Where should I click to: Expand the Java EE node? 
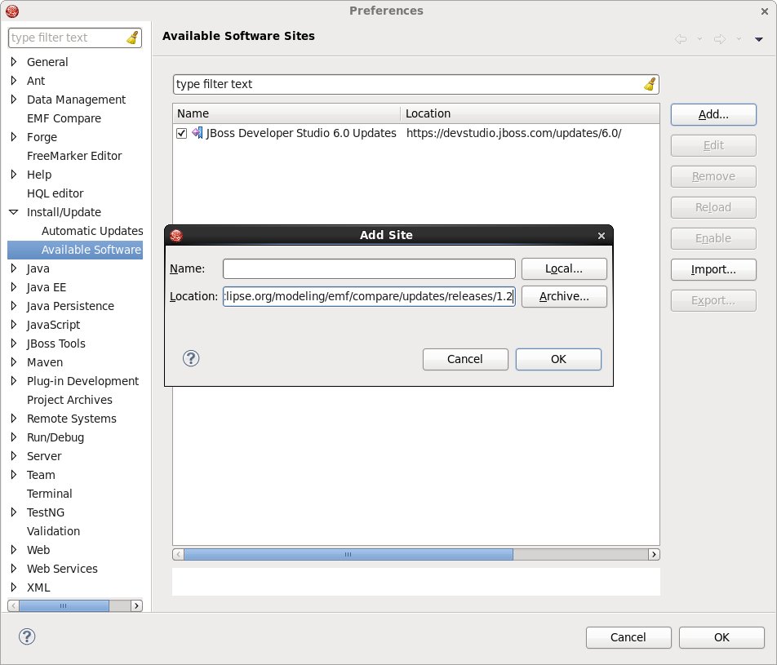coord(14,287)
